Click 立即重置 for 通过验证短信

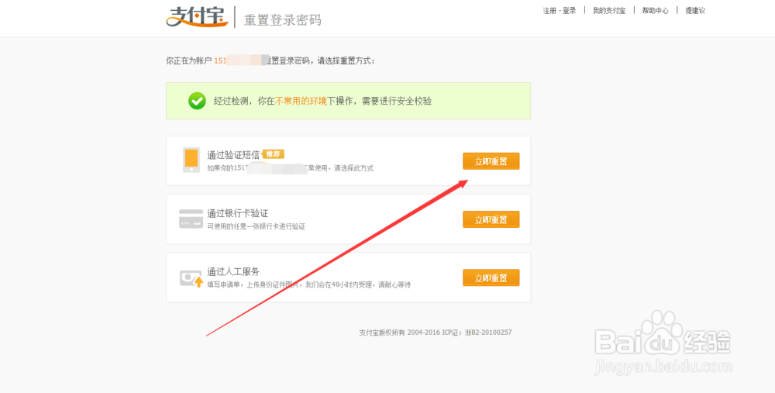(491, 161)
